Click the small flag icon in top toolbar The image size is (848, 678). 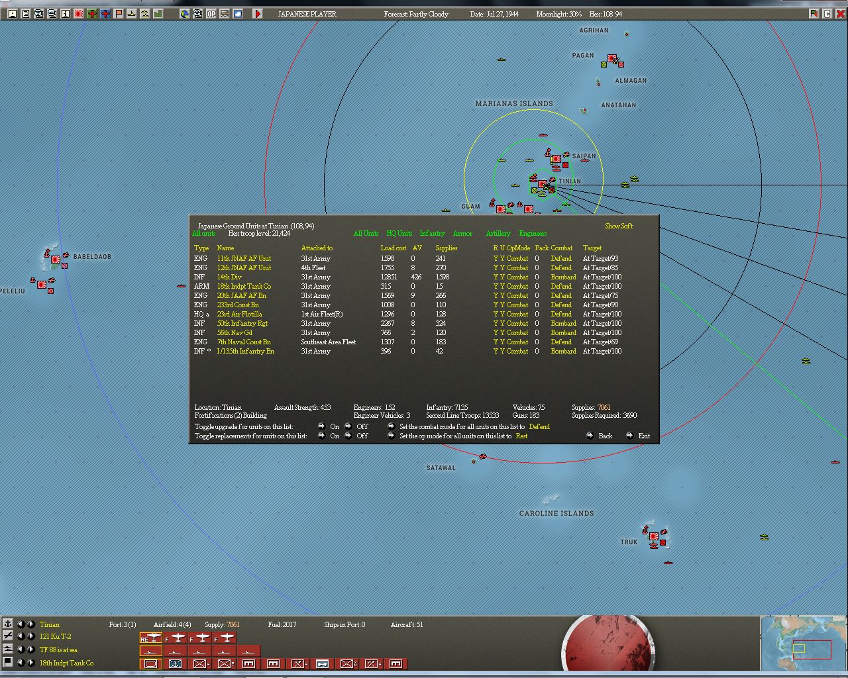pyautogui.click(x=119, y=13)
